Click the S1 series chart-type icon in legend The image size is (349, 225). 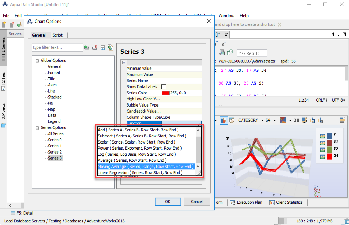click(x=322, y=136)
